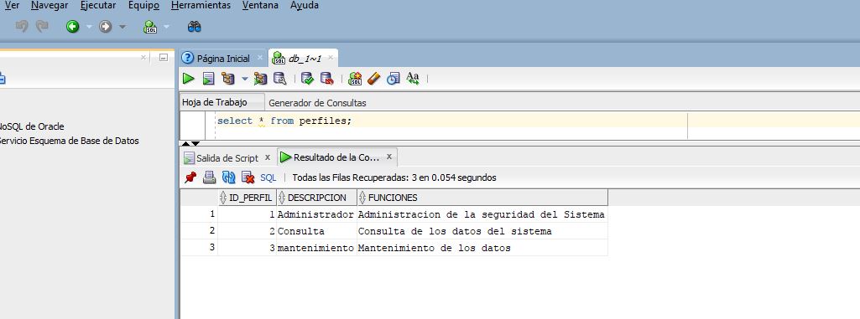
Task: Open the Ejecutar menu
Action: point(98,6)
